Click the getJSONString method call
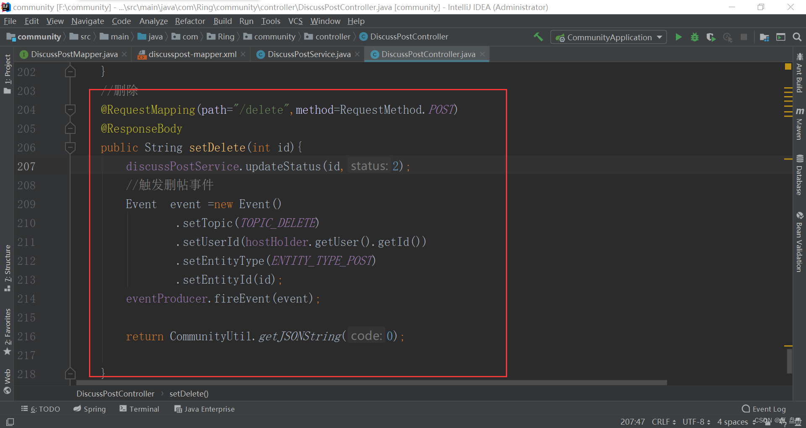Screen dimensions: 806x428 [x=300, y=336]
